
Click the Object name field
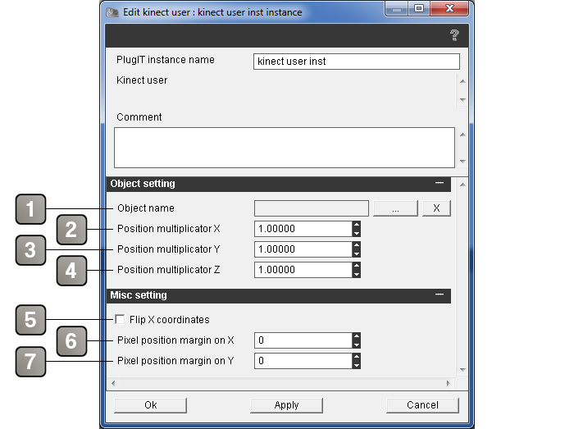311,208
